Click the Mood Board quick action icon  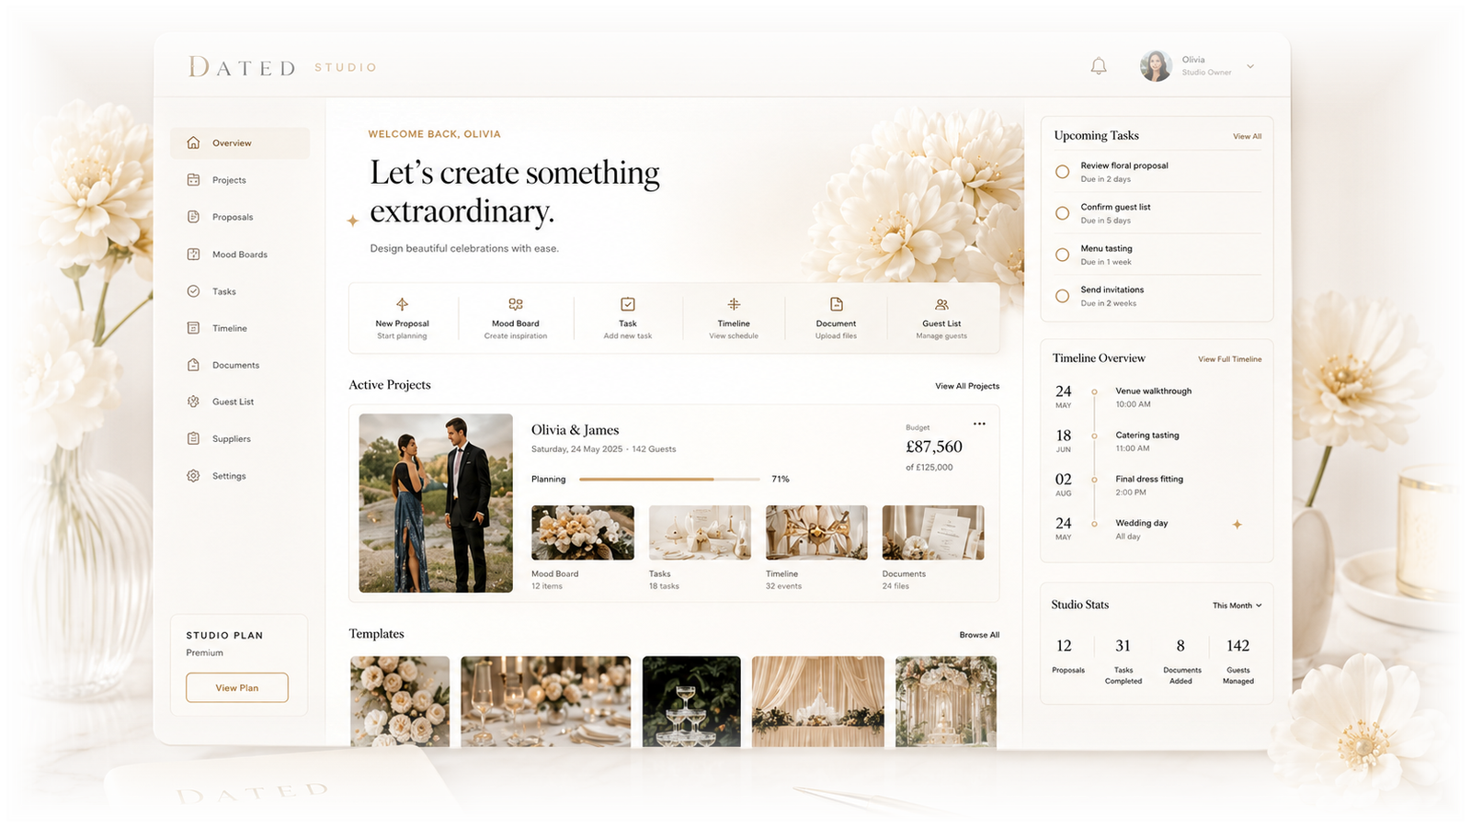516,304
